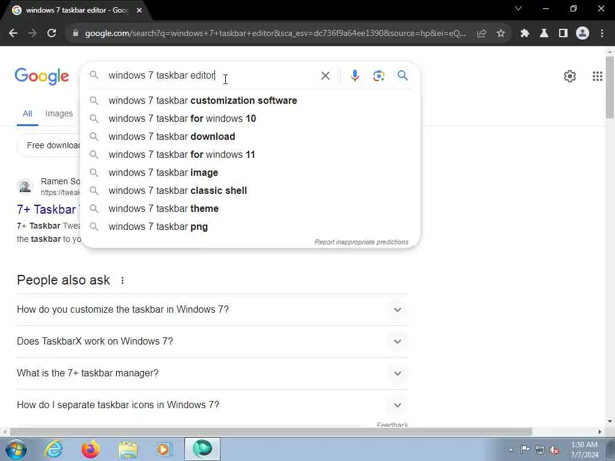Image resolution: width=615 pixels, height=461 pixels.
Task: Click the active Chrome taskbar button
Action: point(202,449)
